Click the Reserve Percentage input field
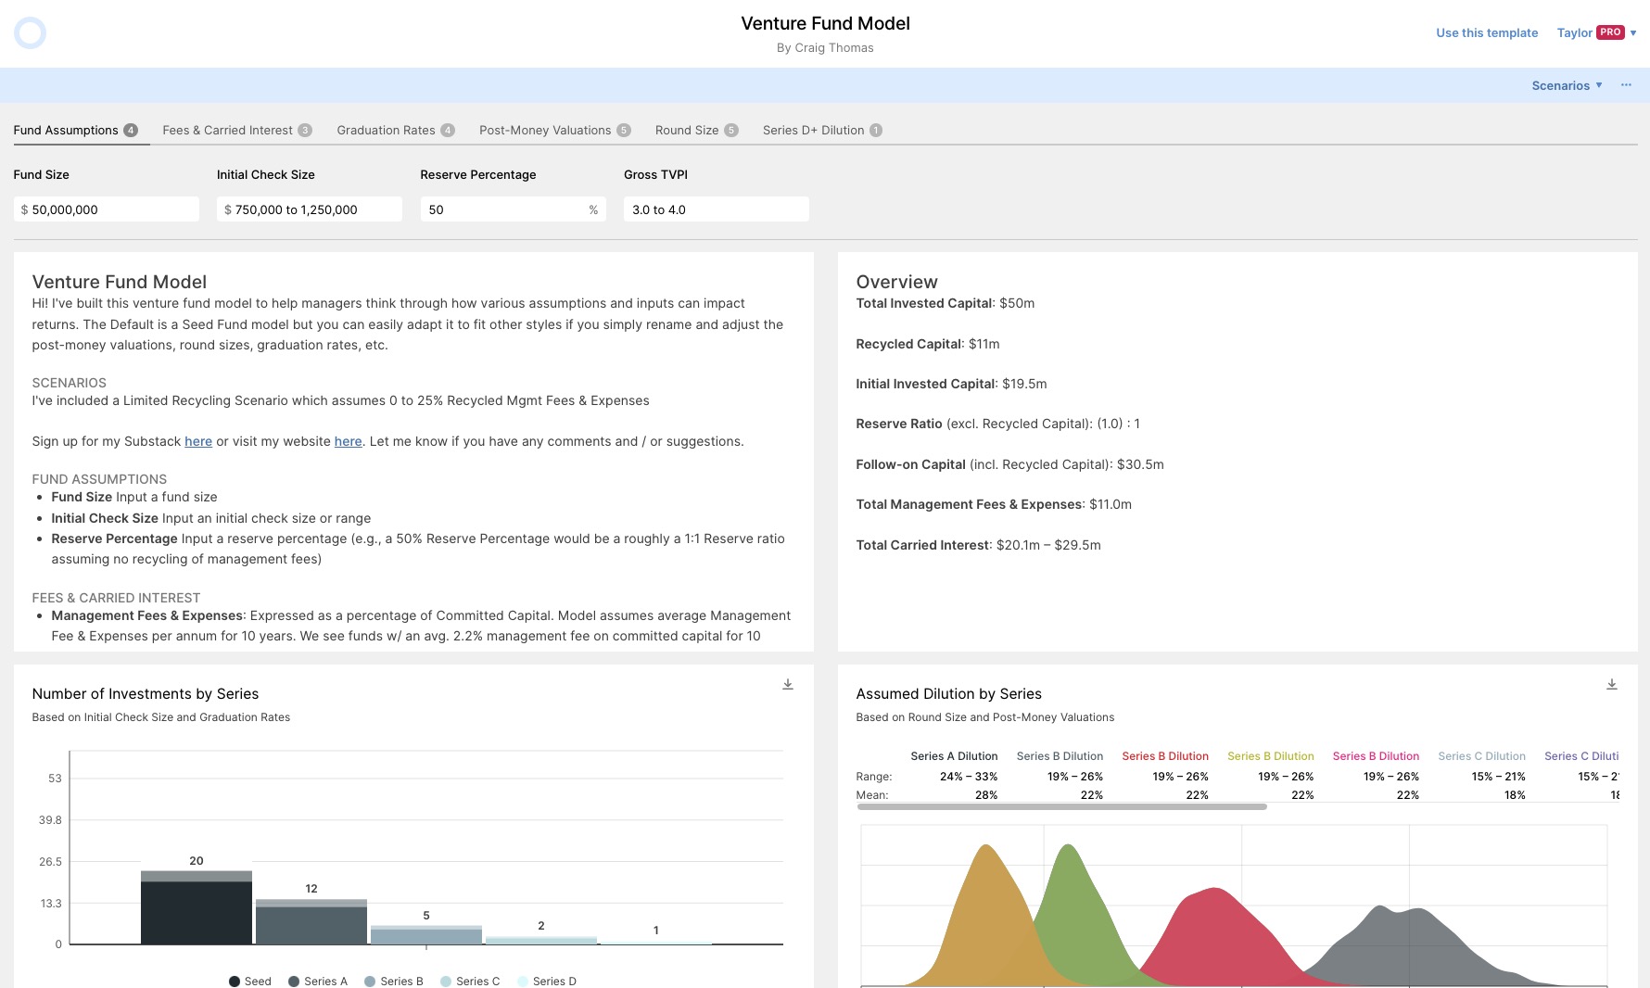Screen dimensions: 1650x988 tap(514, 209)
